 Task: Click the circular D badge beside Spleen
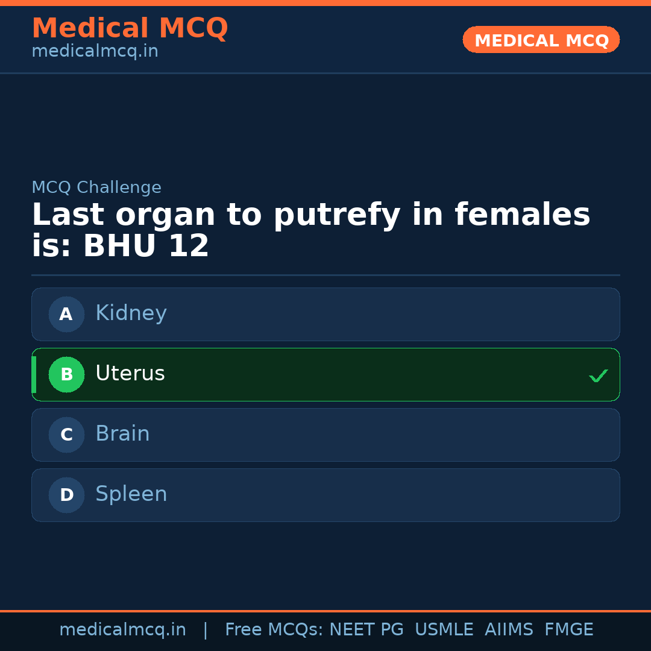[x=66, y=495]
